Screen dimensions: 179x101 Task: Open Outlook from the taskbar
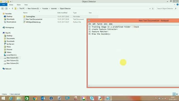click(x=43, y=98)
